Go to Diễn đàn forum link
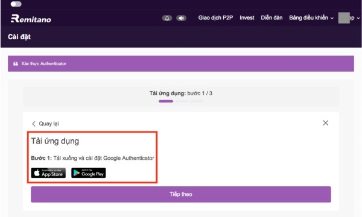 coord(271,17)
